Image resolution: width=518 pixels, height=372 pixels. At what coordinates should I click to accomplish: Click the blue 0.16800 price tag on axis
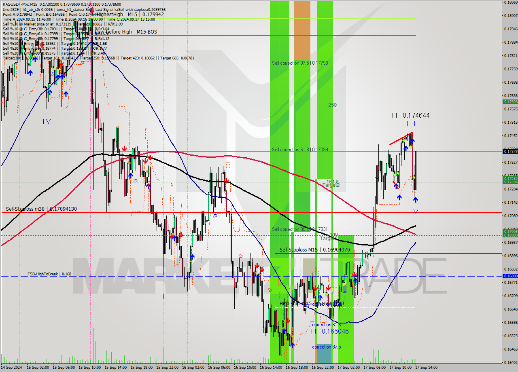coord(510,276)
